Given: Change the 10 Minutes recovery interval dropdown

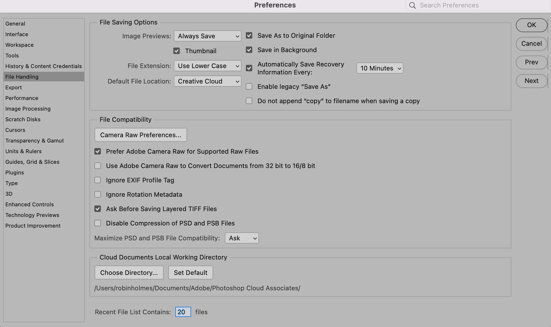Looking at the screenshot, I should (379, 68).
